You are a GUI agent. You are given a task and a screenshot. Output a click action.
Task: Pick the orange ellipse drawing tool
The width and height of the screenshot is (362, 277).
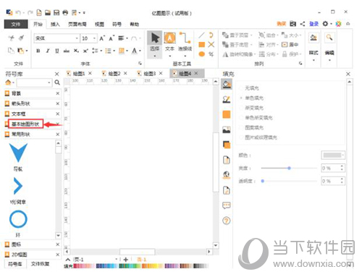(202, 54)
